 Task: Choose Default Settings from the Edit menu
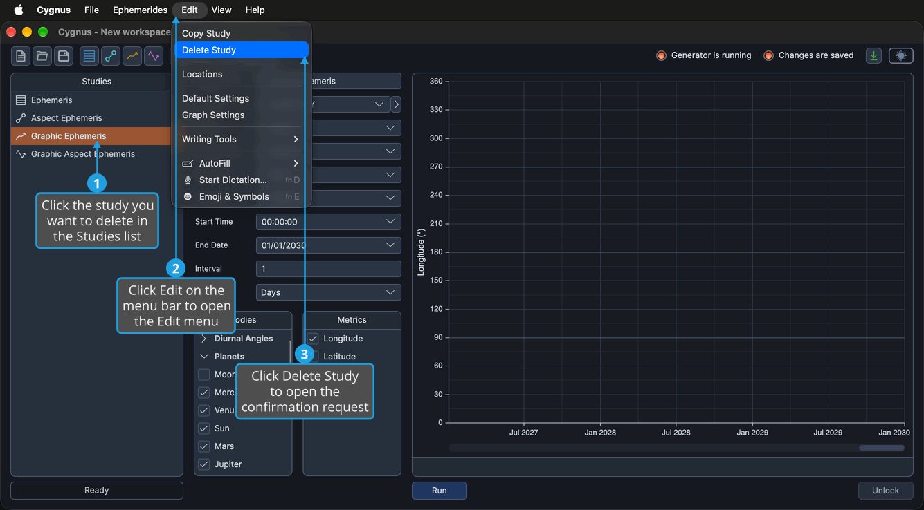242,99
